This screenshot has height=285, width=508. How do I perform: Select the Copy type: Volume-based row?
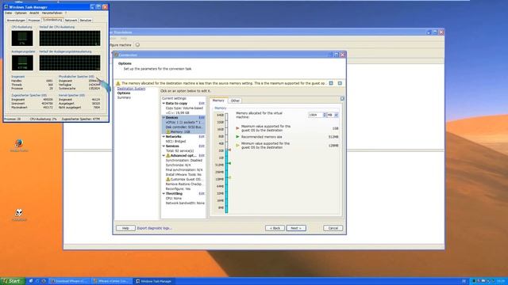[184, 108]
